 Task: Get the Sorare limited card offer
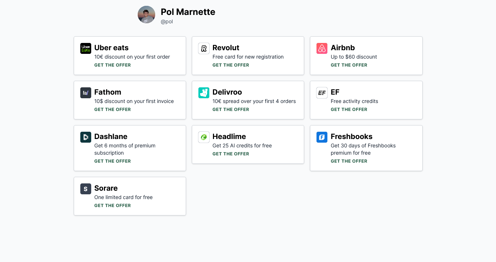pyautogui.click(x=113, y=206)
